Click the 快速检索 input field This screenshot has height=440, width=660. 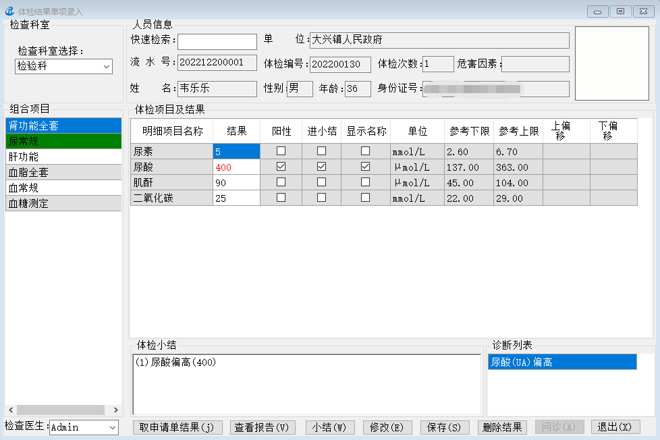pos(217,41)
